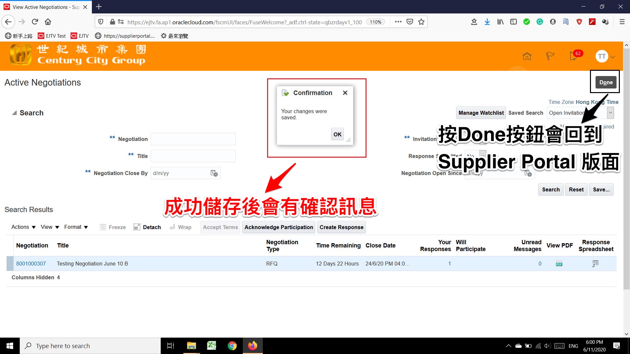This screenshot has height=354, width=630.
Task: Click Task View taskbar icon
Action: [171, 346]
